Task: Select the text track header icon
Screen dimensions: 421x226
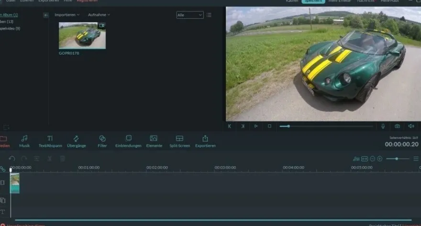Action: point(3,212)
